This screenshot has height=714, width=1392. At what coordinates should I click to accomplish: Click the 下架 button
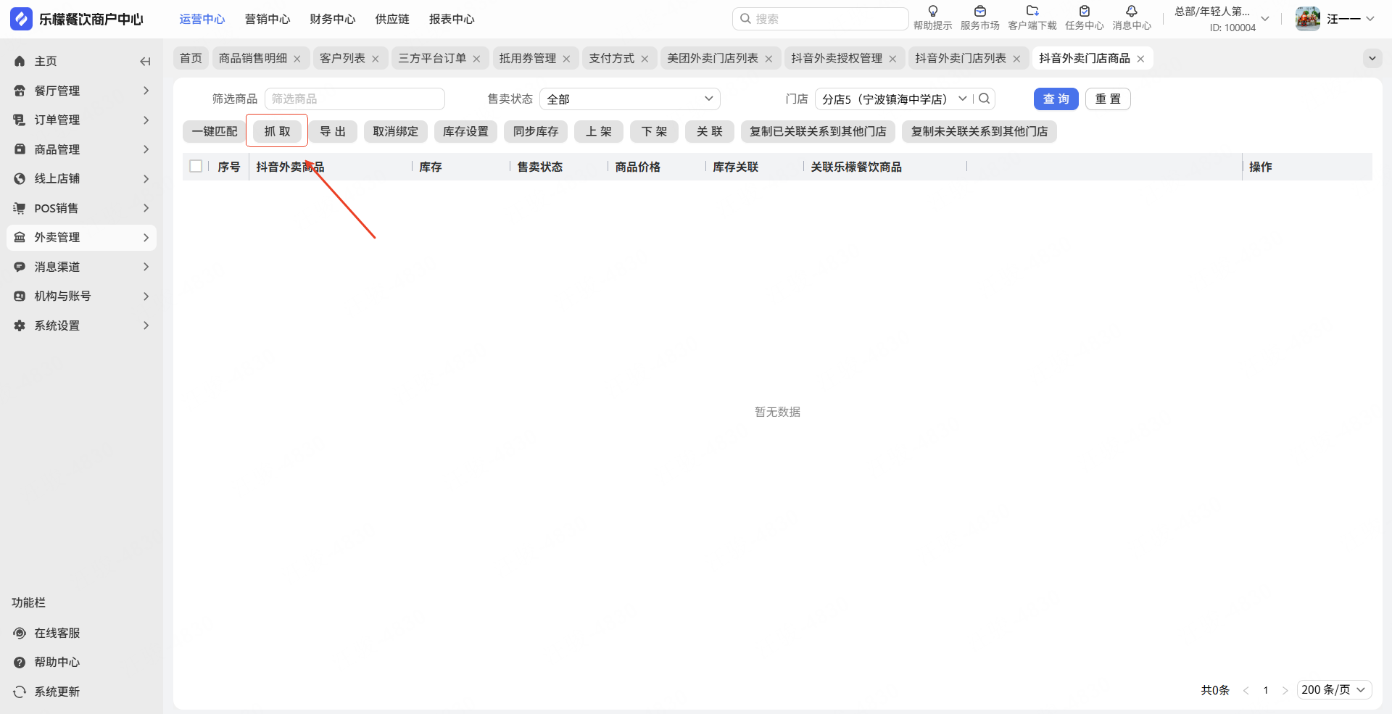coord(654,131)
